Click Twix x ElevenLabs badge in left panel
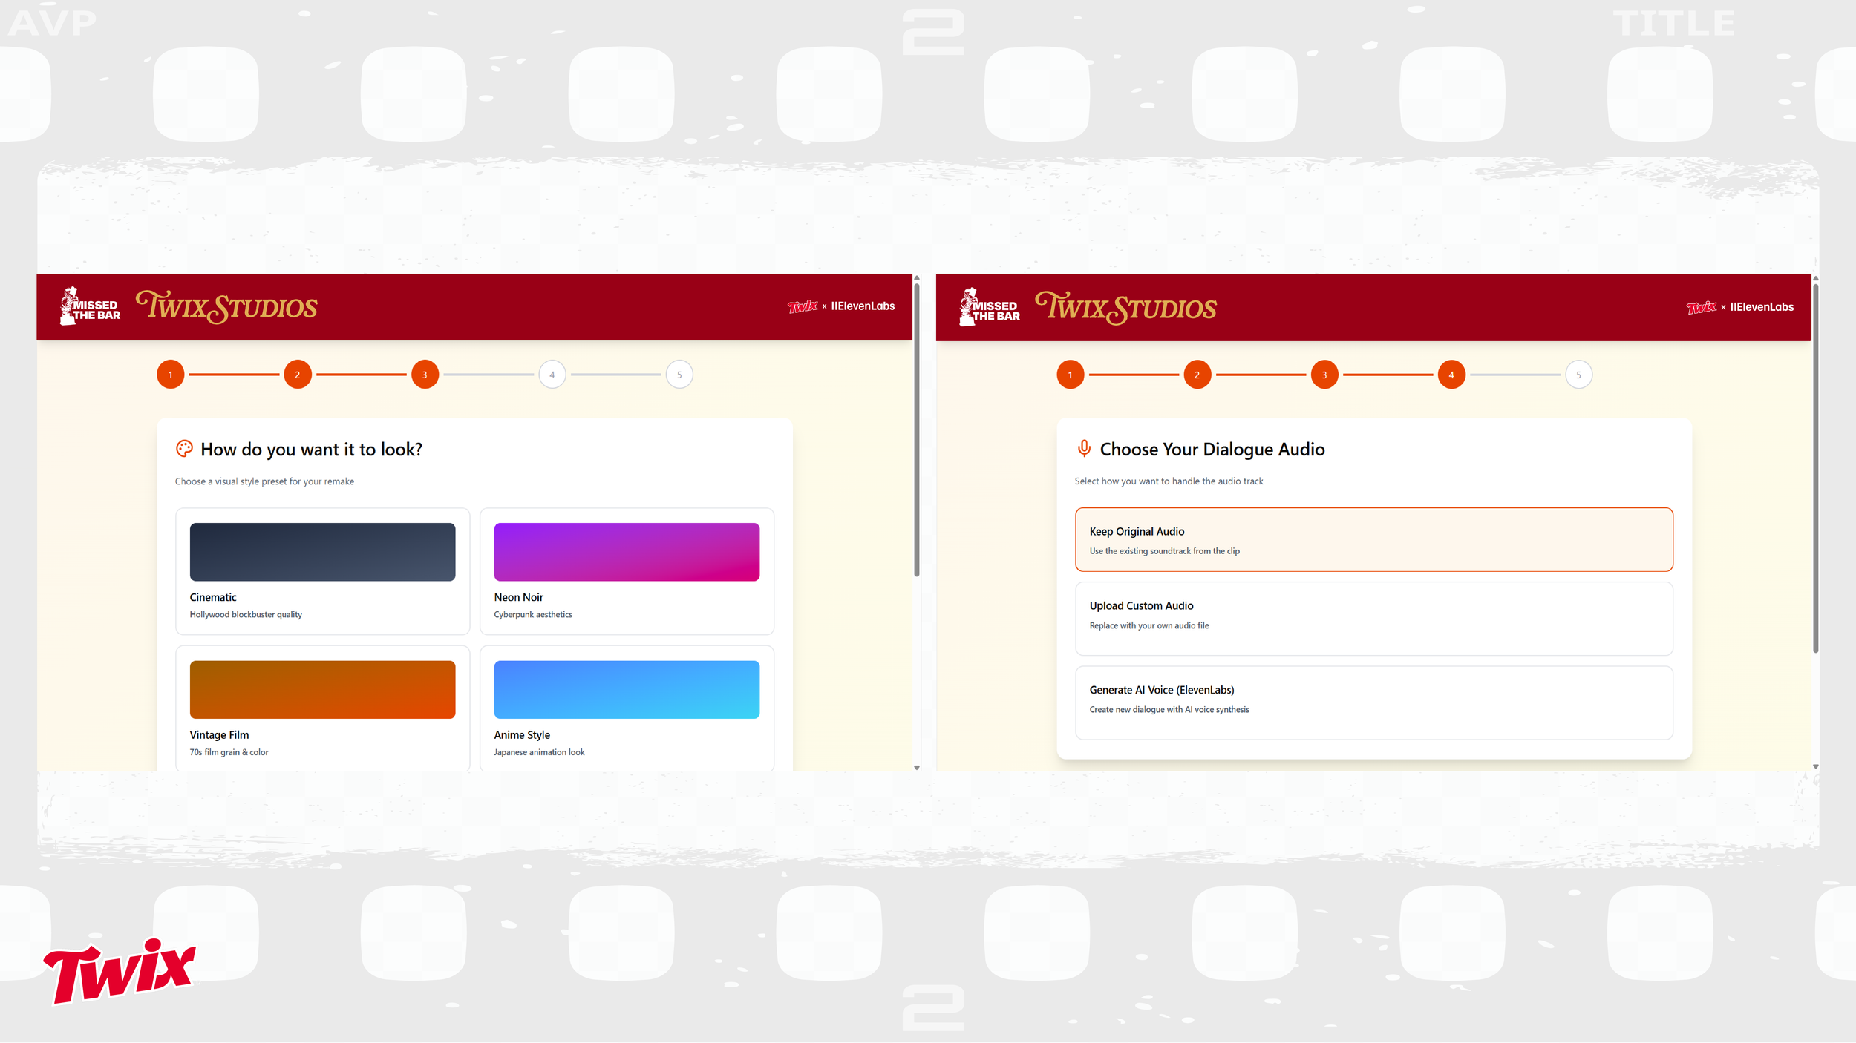1856x1043 pixels. 841,306
